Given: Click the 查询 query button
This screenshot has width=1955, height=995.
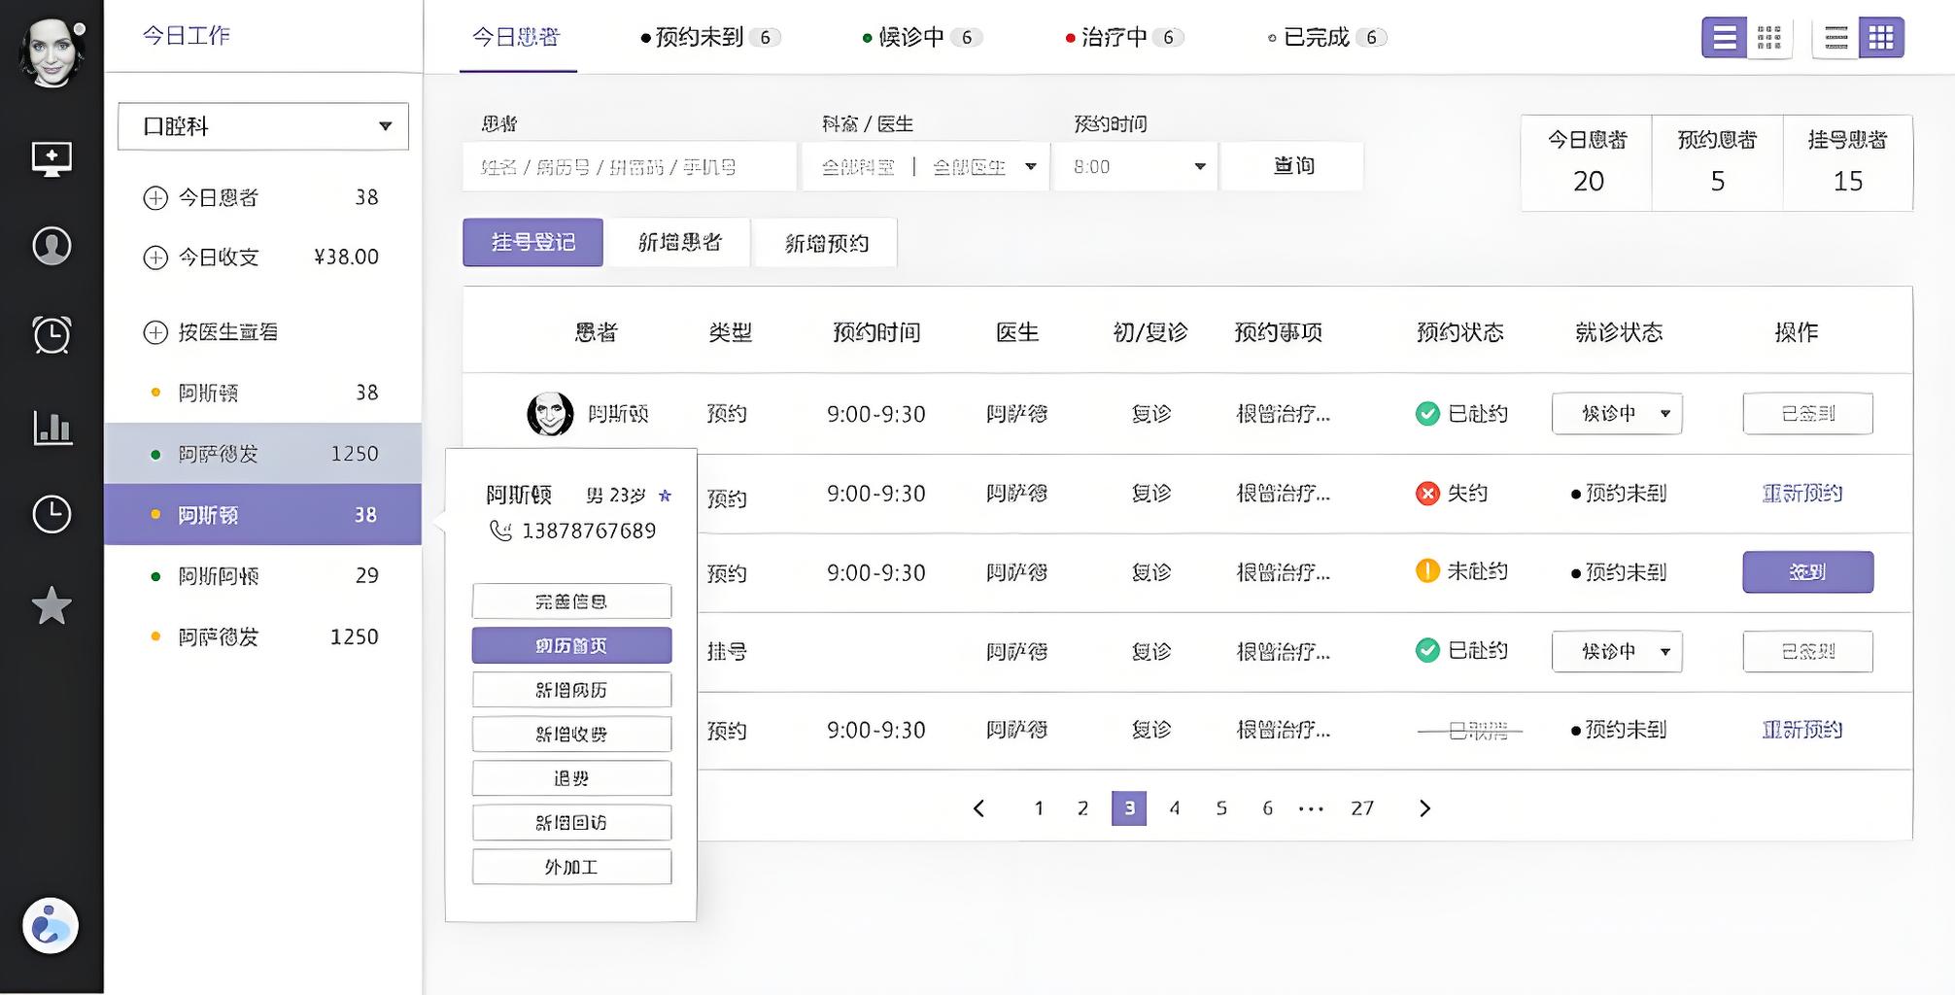Looking at the screenshot, I should point(1292,165).
